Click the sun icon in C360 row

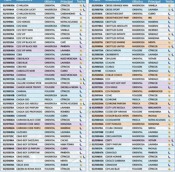coord(81,55)
